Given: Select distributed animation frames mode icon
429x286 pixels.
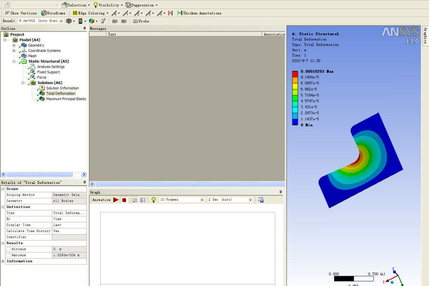Looking at the screenshot, I should tap(135, 200).
